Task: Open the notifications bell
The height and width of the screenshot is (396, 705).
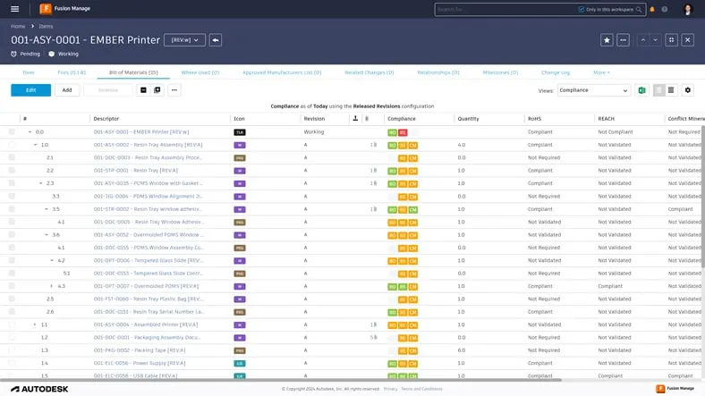Action: [x=652, y=10]
